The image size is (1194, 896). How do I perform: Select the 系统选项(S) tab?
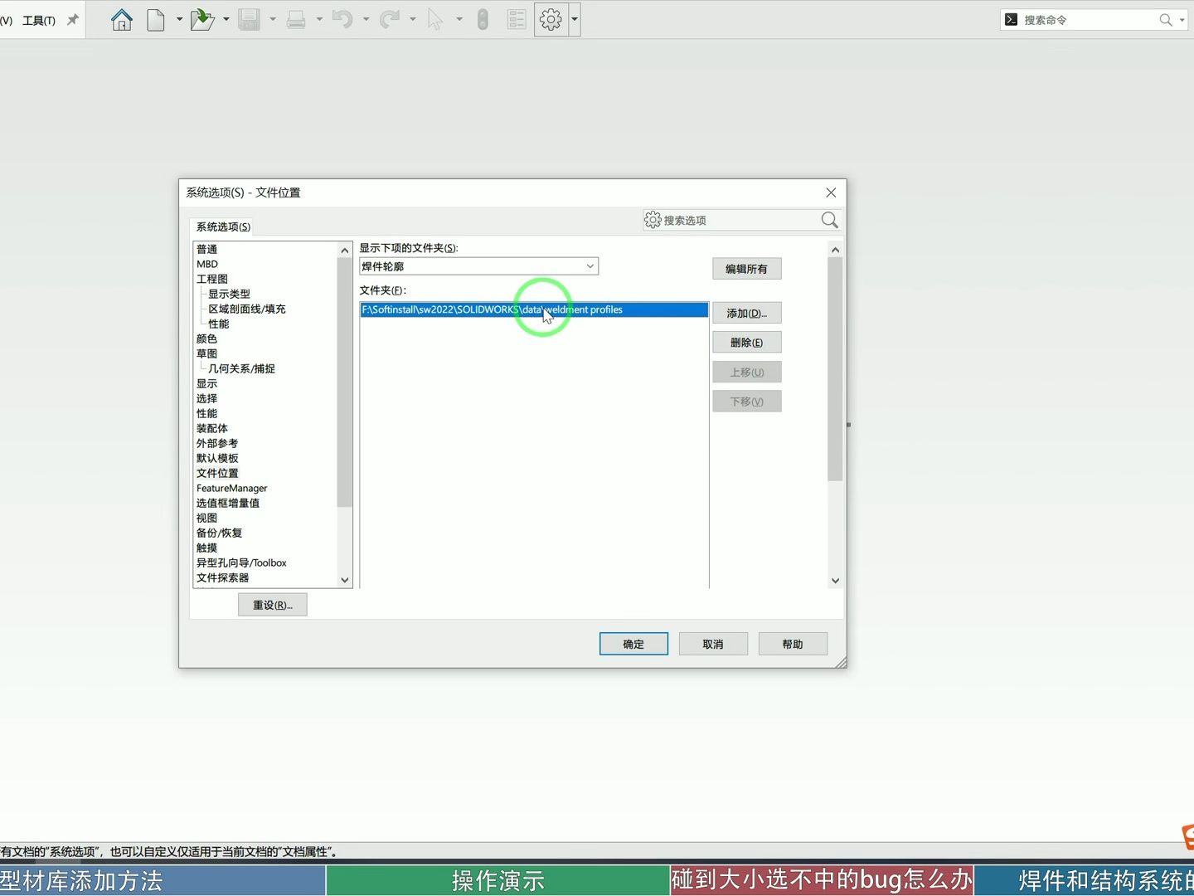[223, 226]
